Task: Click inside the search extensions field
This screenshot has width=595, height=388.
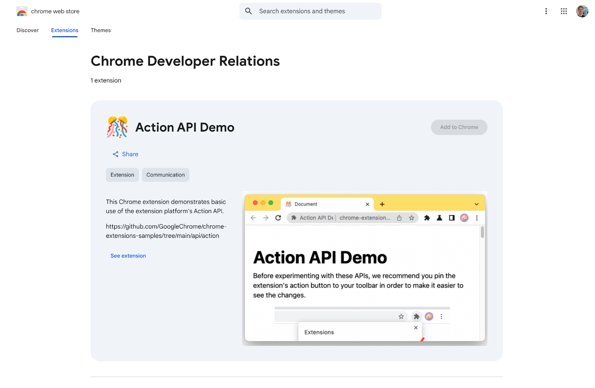Action: [316, 11]
